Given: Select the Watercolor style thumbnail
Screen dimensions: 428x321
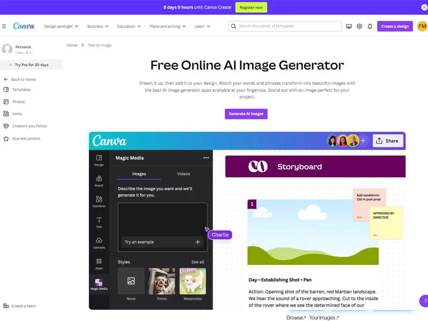Looking at the screenshot, I should coord(193,281).
